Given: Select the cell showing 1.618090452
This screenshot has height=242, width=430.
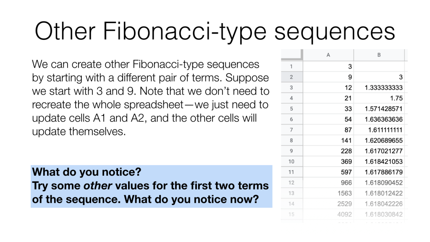Looking at the screenshot, I should 379,183.
